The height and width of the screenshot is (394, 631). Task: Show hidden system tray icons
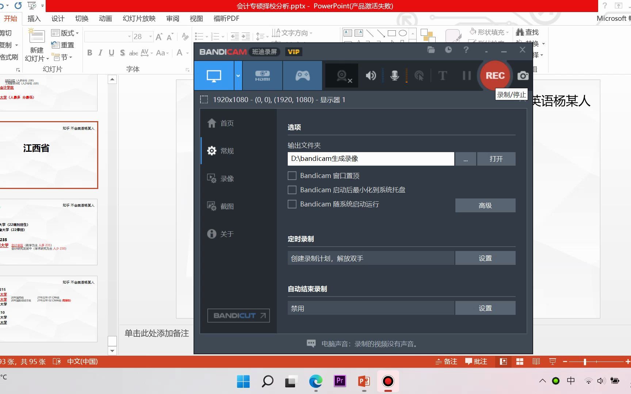[543, 381]
